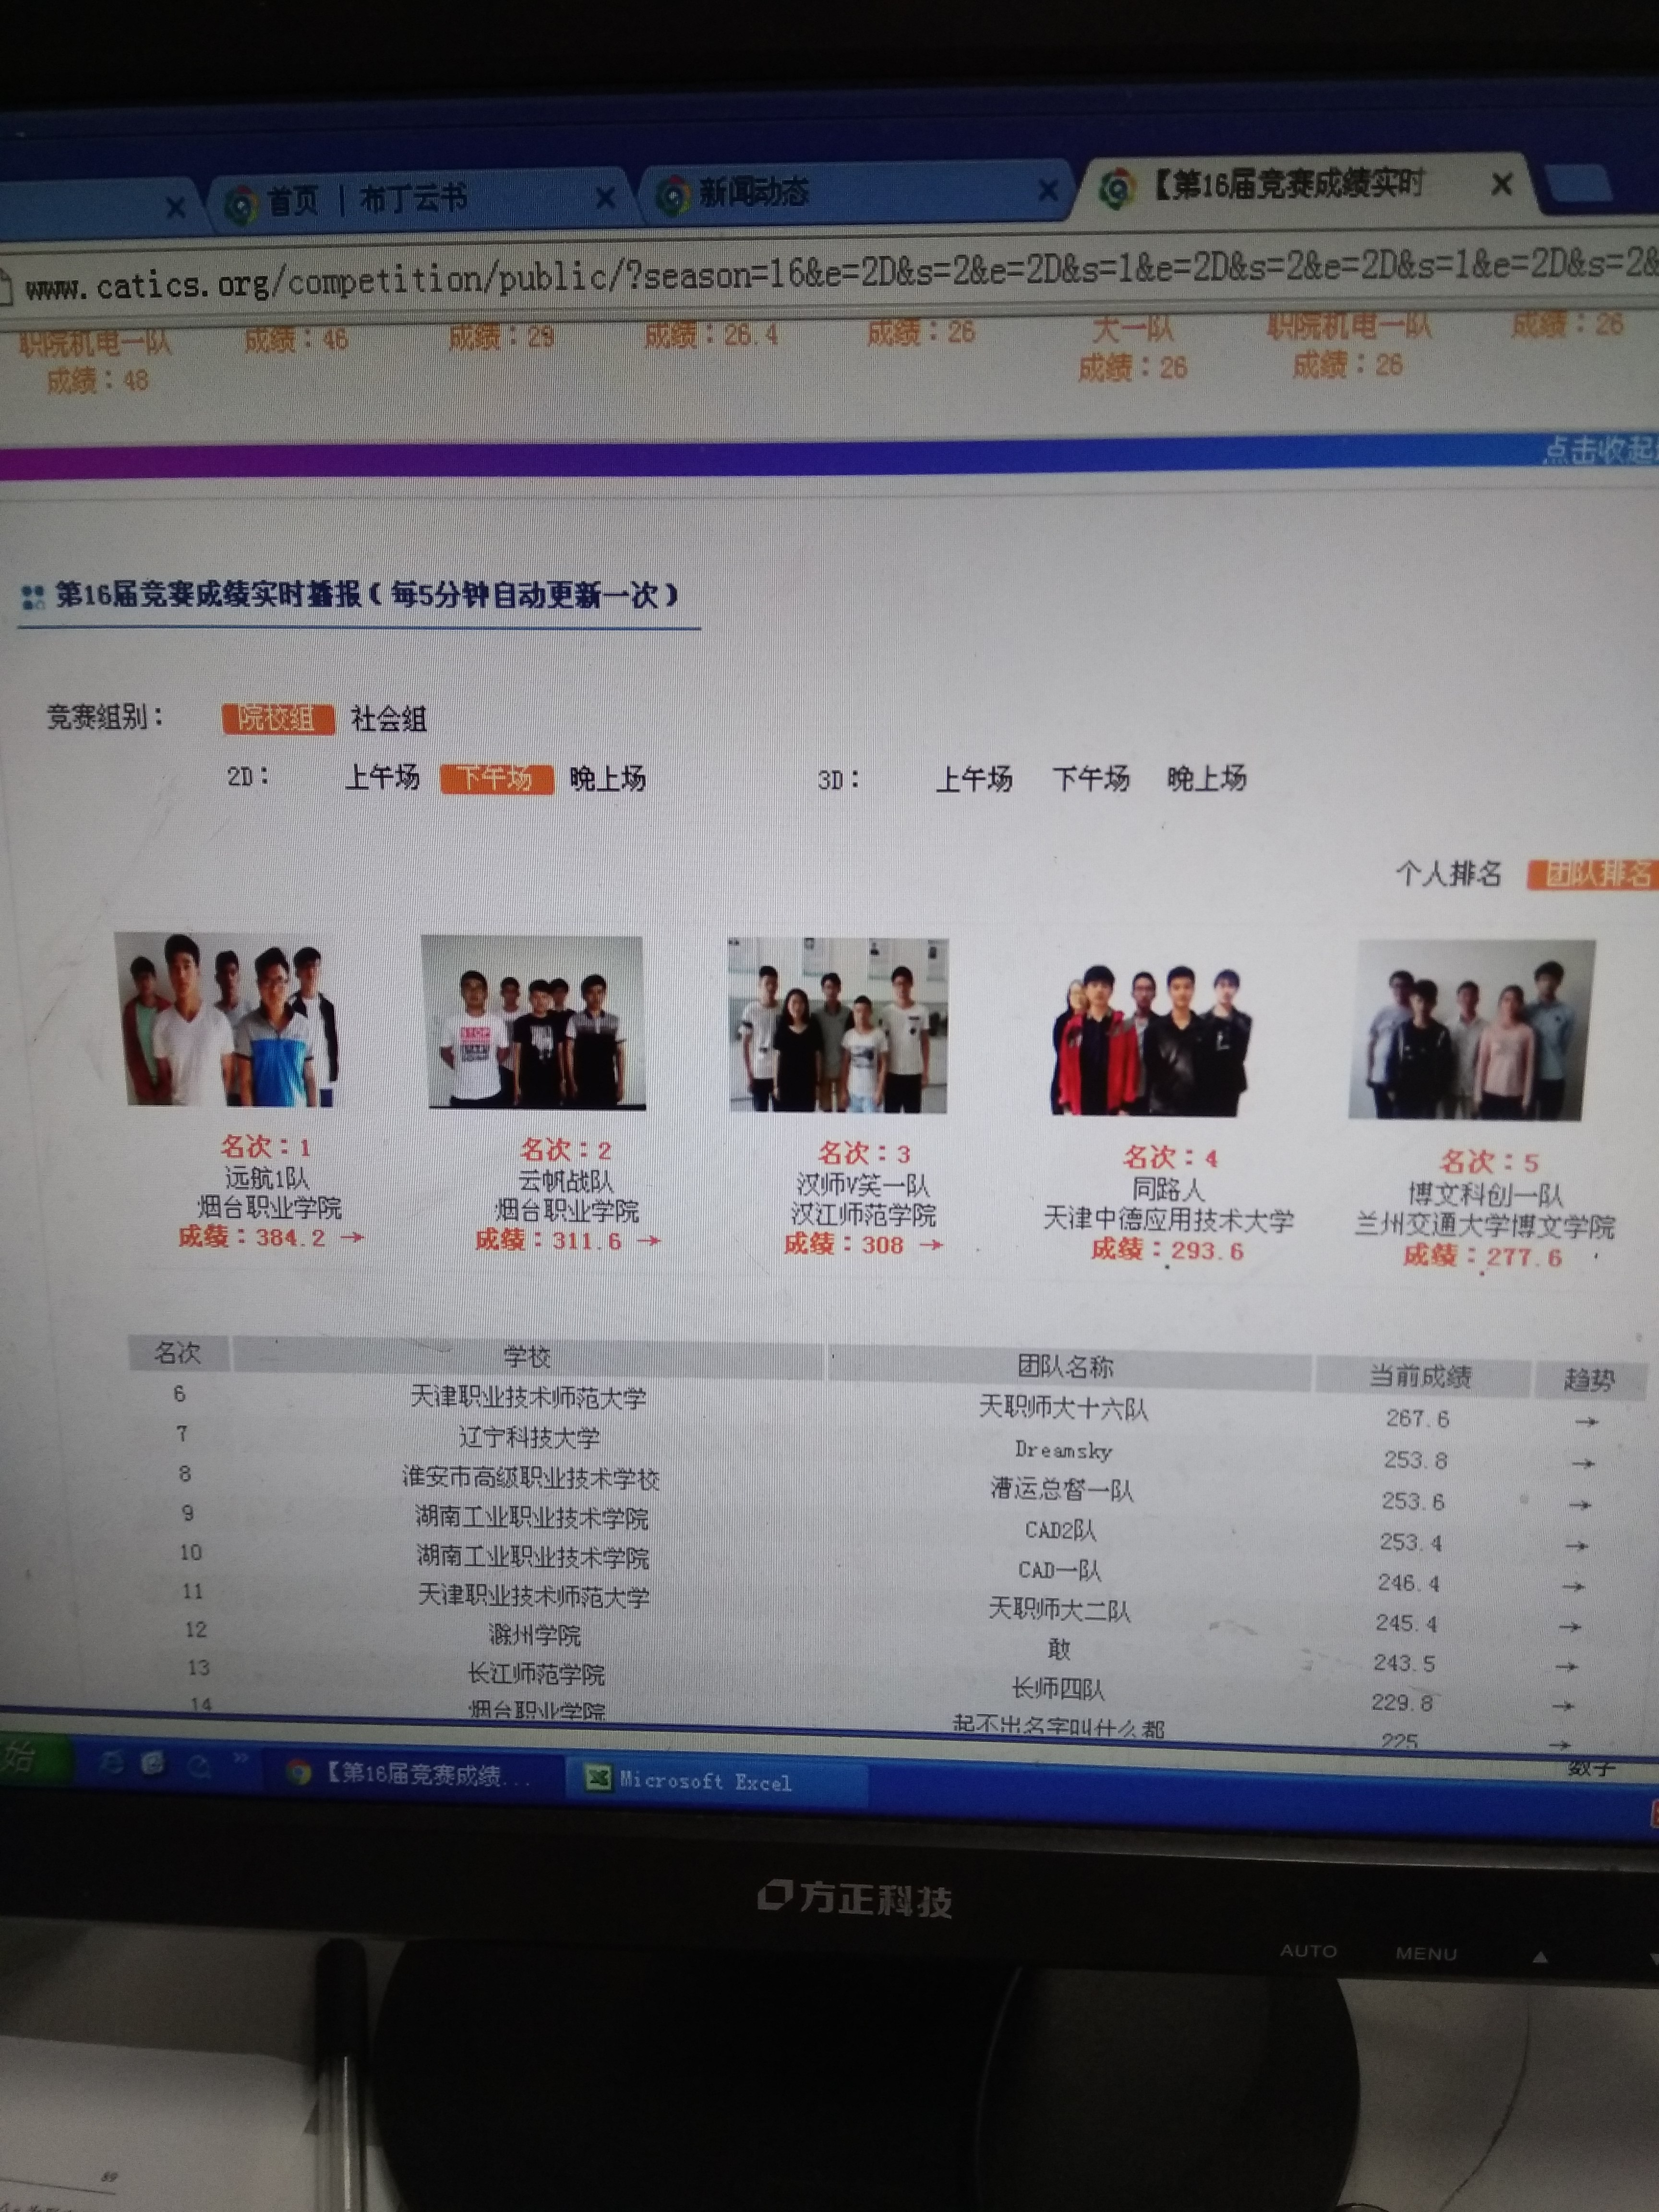Click the 学校 column header
The height and width of the screenshot is (2212, 1659).
tap(527, 1357)
